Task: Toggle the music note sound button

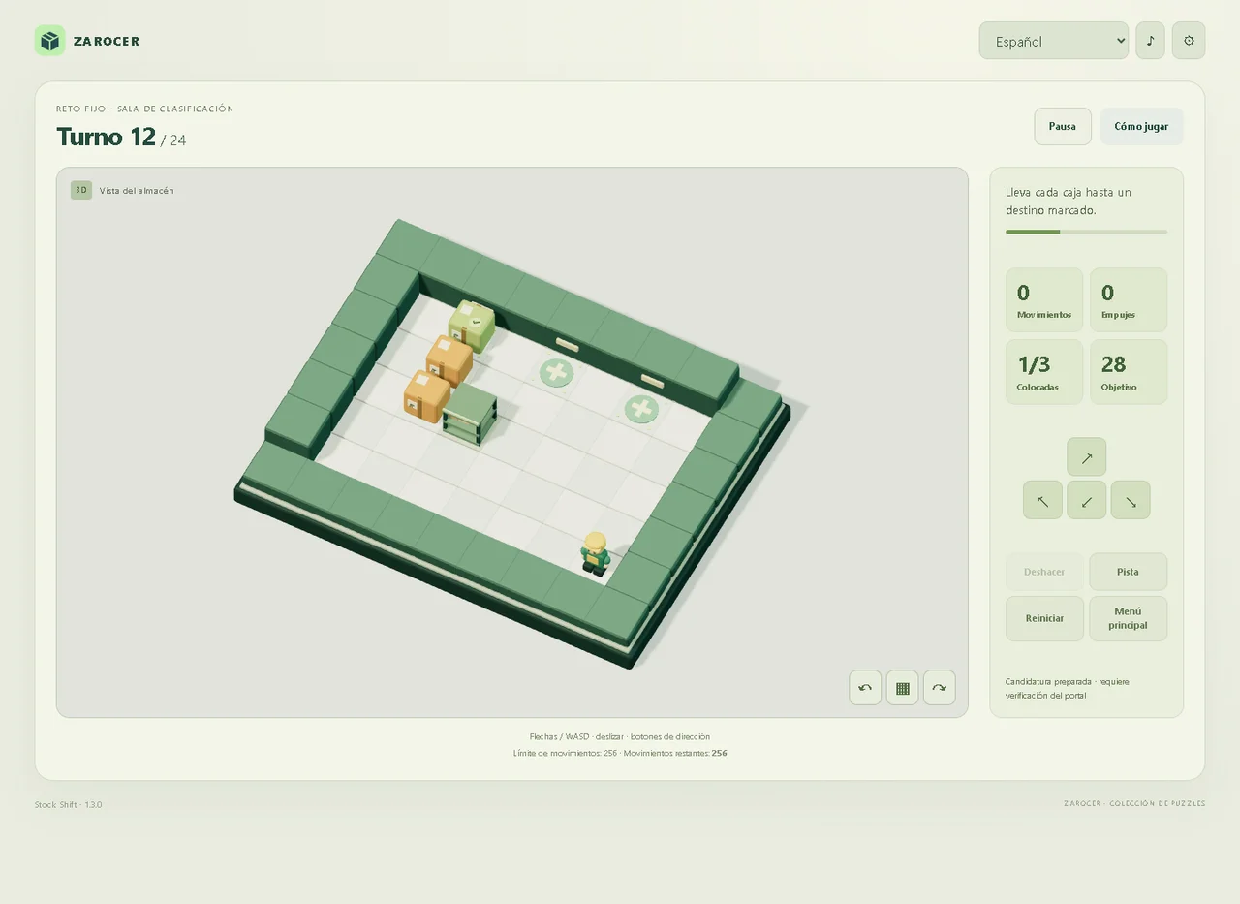Action: [1150, 41]
